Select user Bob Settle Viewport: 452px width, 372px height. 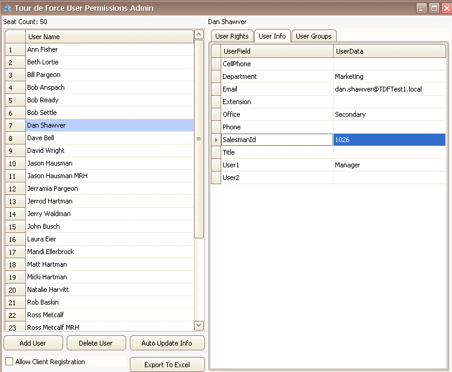(109, 113)
